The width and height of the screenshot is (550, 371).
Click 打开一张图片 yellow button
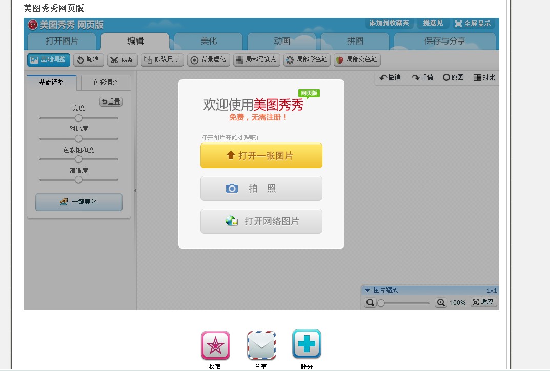(x=261, y=155)
